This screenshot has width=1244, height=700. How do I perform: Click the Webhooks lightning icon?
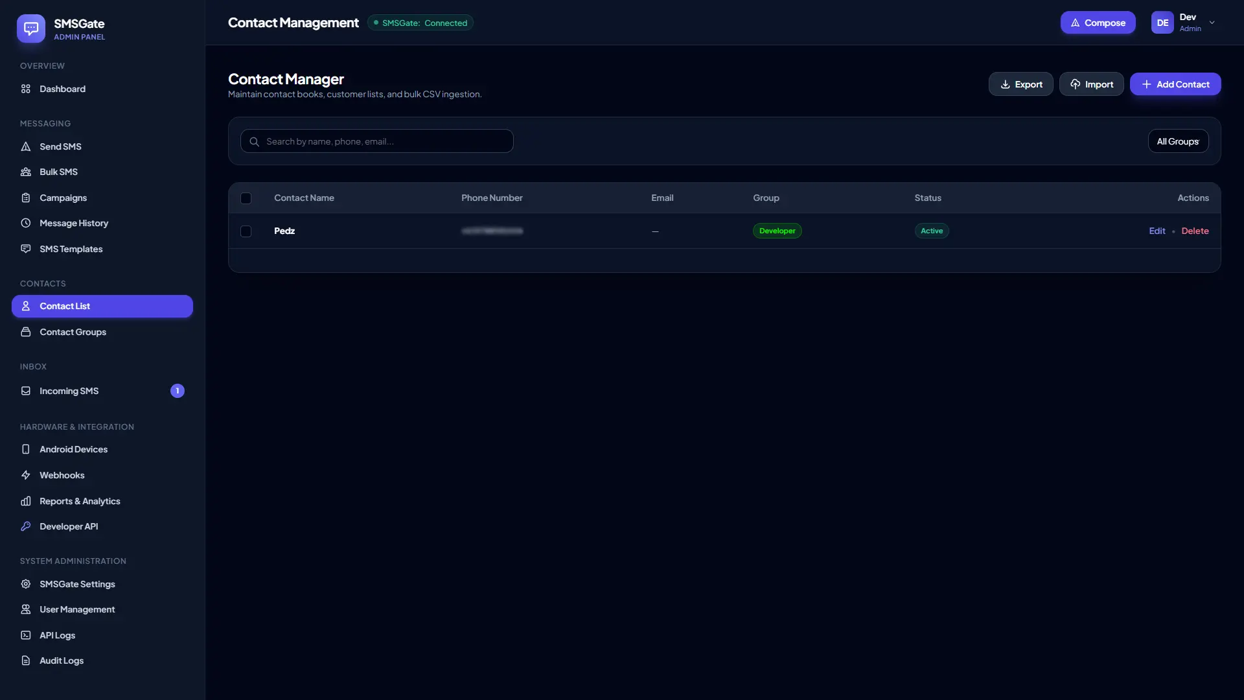[26, 475]
